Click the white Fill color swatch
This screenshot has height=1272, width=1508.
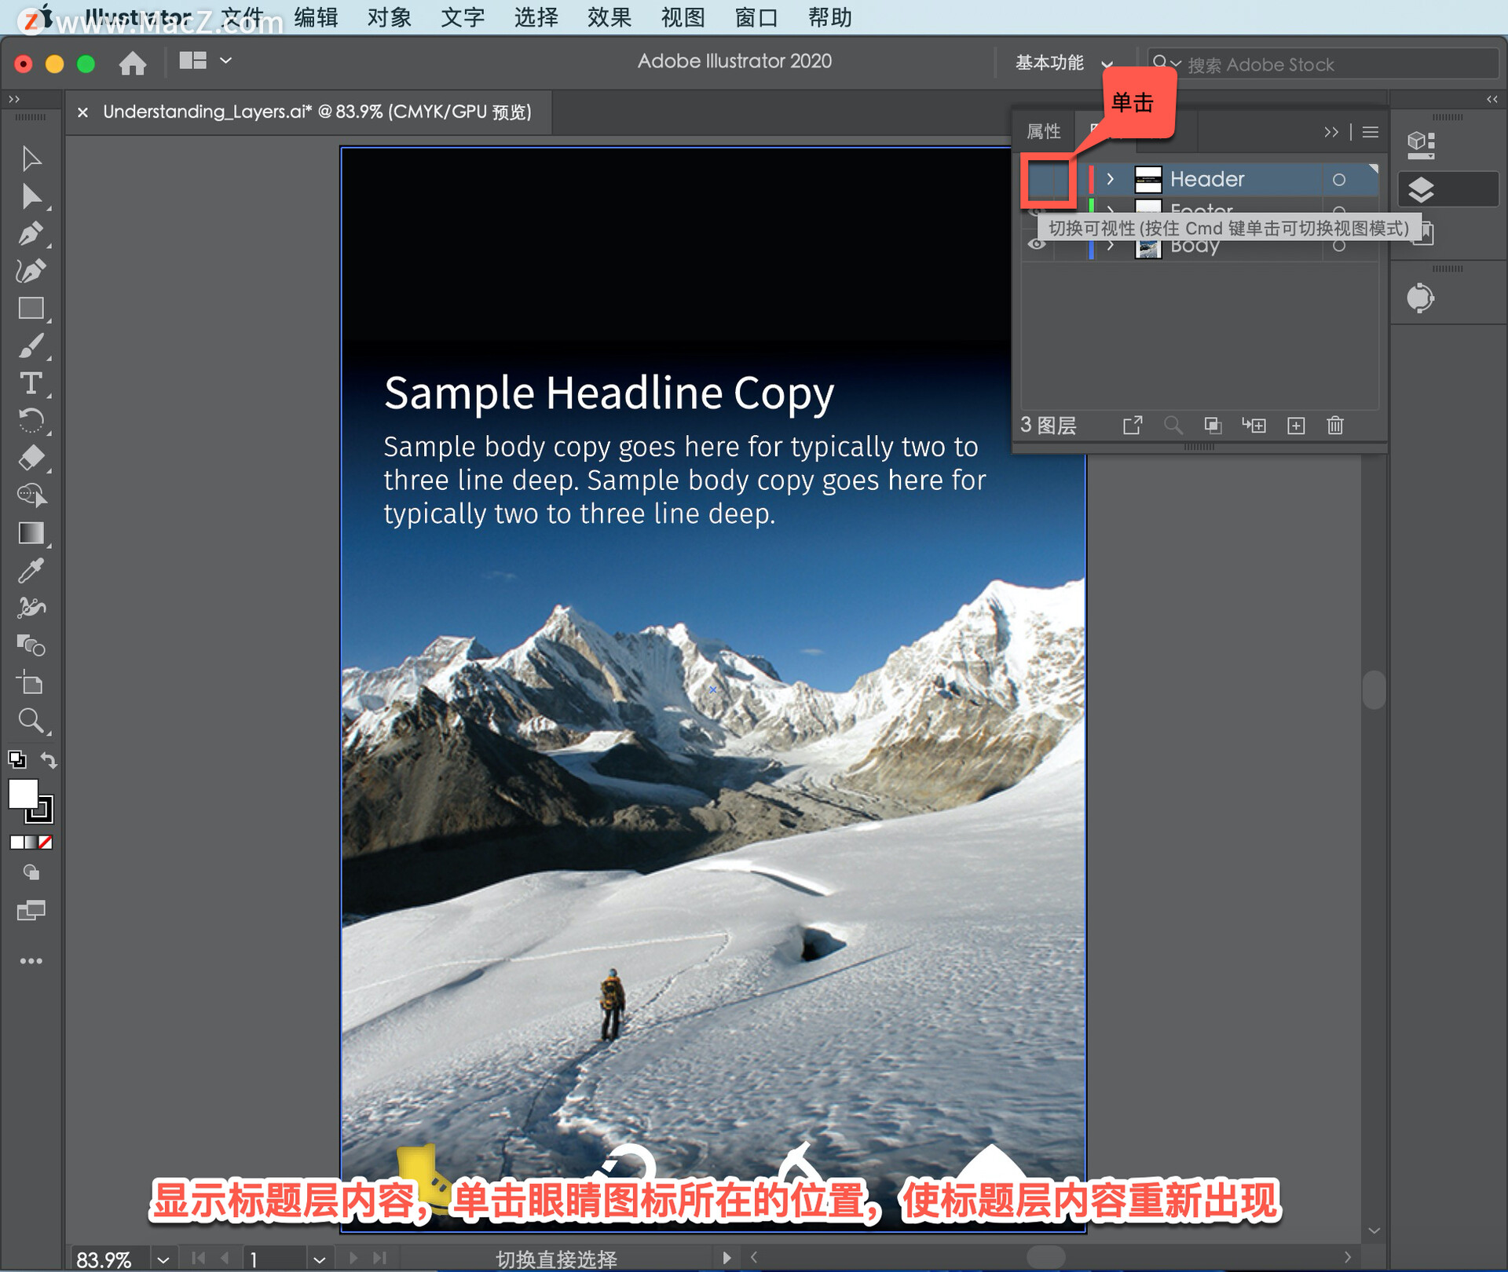(x=23, y=794)
